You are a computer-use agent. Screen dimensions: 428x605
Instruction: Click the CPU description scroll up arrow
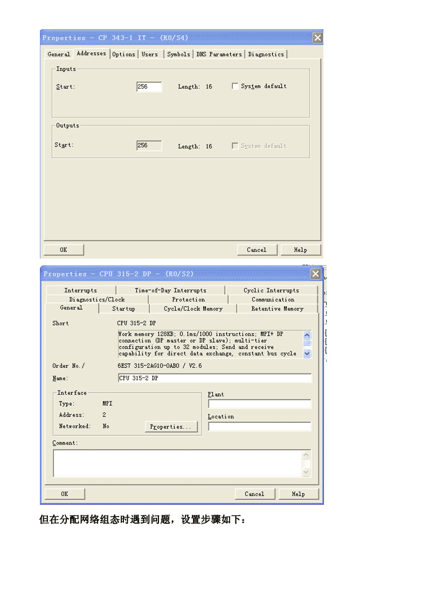307,335
